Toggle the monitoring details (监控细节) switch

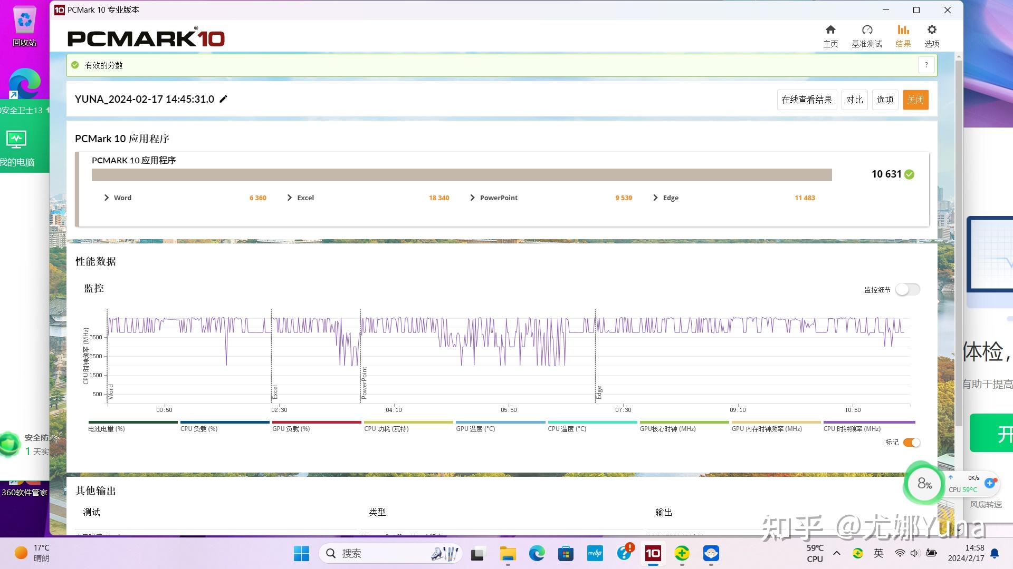(907, 289)
